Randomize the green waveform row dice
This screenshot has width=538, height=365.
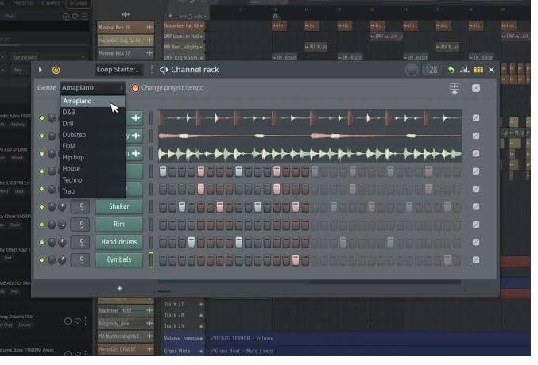pos(476,154)
